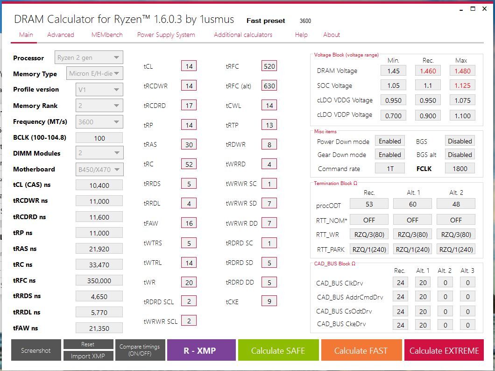Open the Advanced tab
This screenshot has height=371, width=495.
tap(61, 35)
